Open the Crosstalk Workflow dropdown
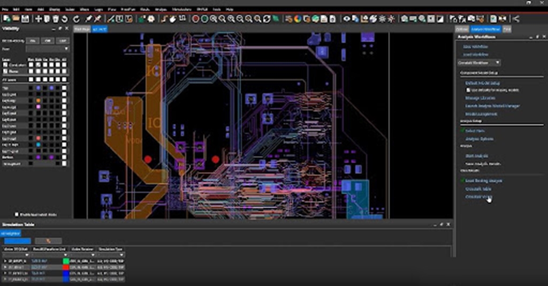Screen dimensions: 548x286 pos(479,63)
